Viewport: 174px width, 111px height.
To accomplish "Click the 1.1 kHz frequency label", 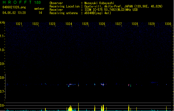I will pos(2,36).
